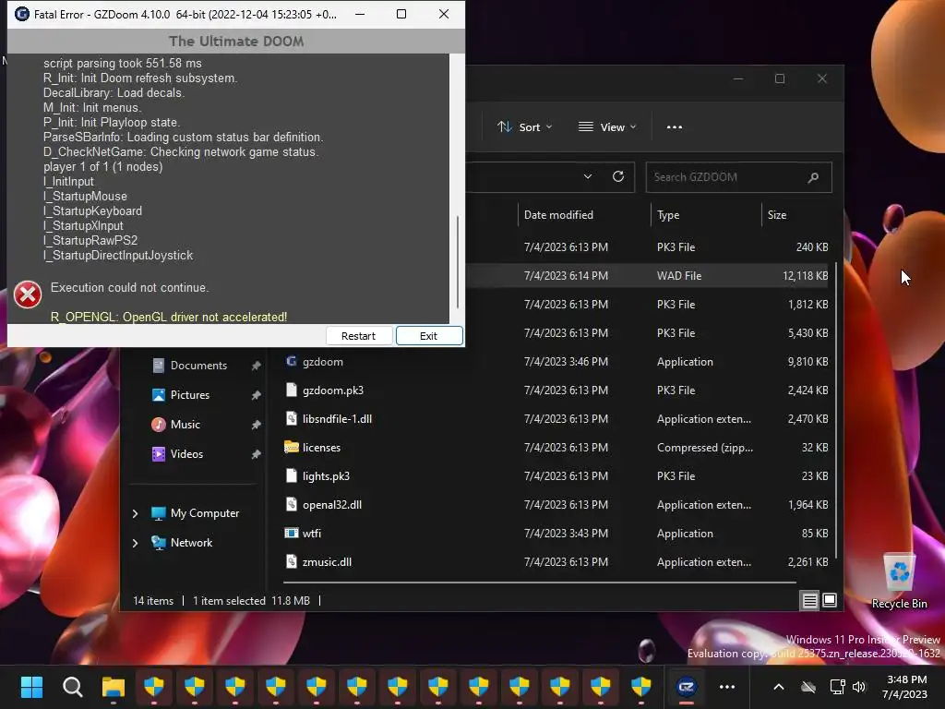Click the licenses zipped folder icon

[291, 447]
